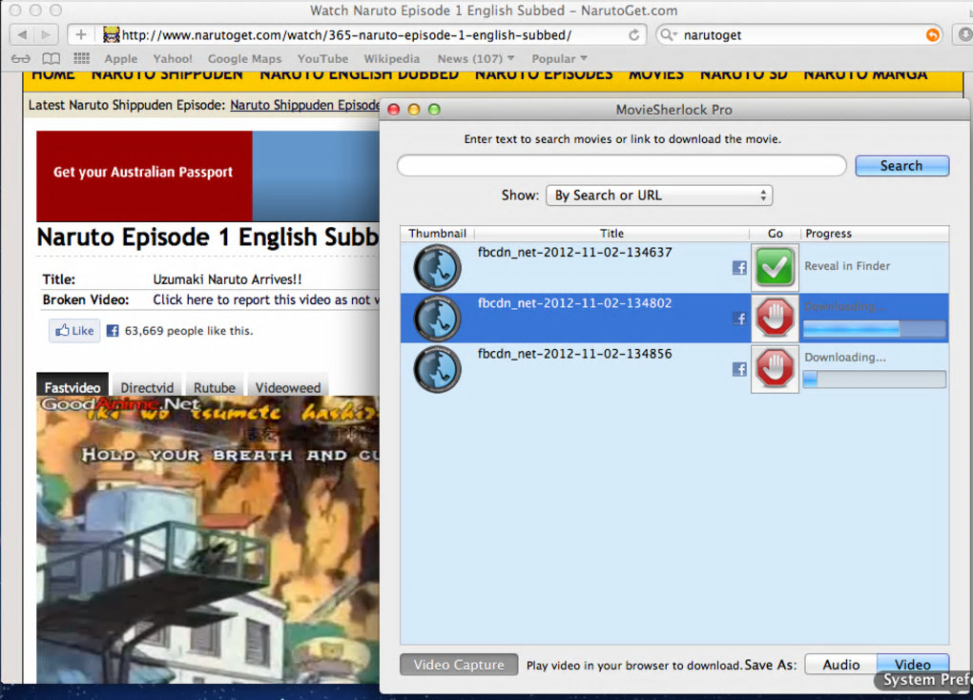Click the Thumbnail column header
Screen dimensions: 973x700
438,234
